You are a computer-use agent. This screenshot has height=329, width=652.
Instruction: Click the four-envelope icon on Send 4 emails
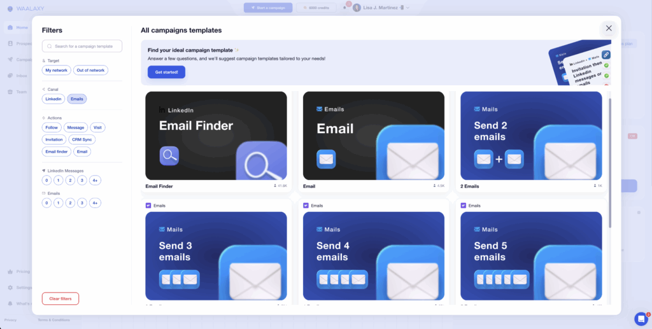(x=342, y=279)
